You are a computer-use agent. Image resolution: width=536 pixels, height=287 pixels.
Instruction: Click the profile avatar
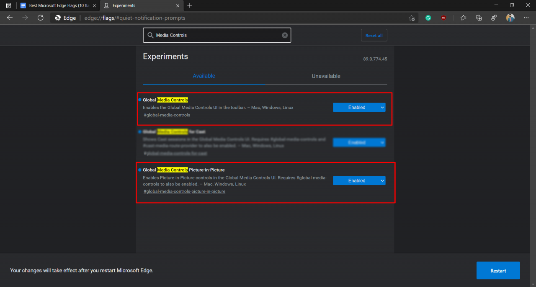[x=510, y=18]
